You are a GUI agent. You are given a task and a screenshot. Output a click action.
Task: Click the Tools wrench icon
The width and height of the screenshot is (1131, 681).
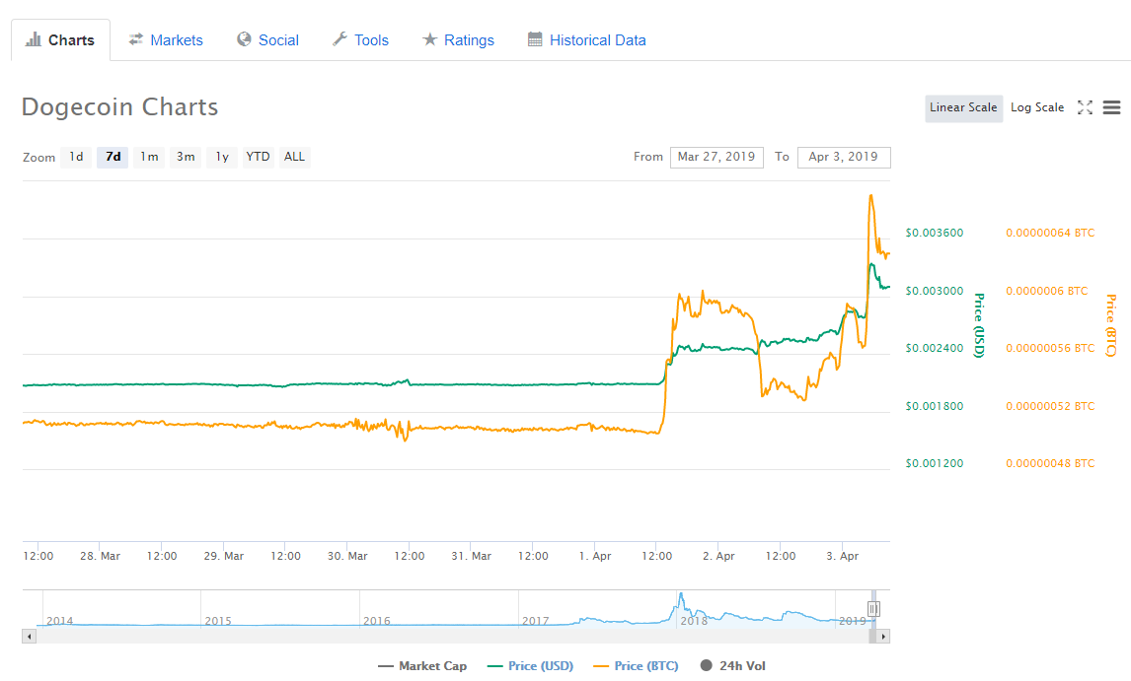point(339,40)
